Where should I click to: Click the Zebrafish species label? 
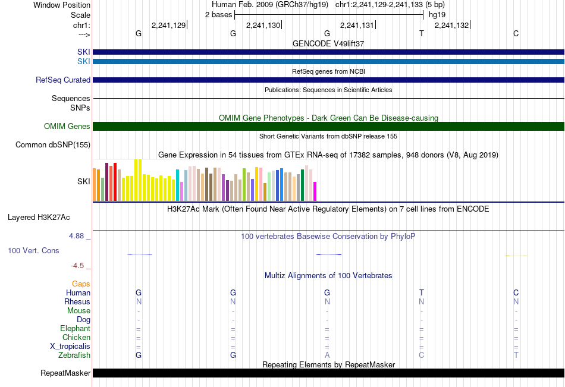[74, 355]
